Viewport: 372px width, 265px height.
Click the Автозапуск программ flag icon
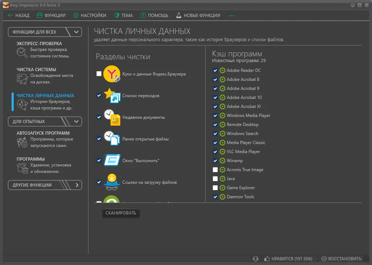tap(22, 142)
